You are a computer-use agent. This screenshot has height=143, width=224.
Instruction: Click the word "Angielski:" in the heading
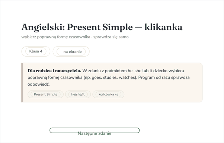click(x=43, y=27)
